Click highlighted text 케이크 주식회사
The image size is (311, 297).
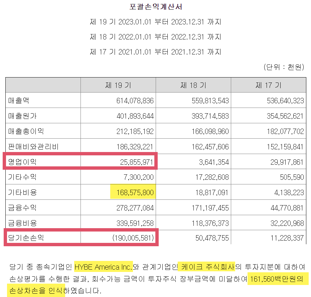(208, 267)
